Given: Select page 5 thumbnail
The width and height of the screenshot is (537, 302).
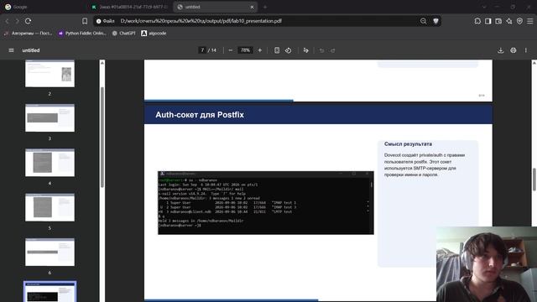Looking at the screenshot, I should 50,207.
